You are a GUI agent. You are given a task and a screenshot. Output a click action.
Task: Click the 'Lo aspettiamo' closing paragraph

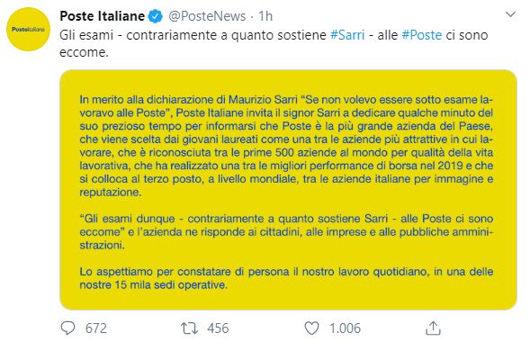click(x=286, y=278)
